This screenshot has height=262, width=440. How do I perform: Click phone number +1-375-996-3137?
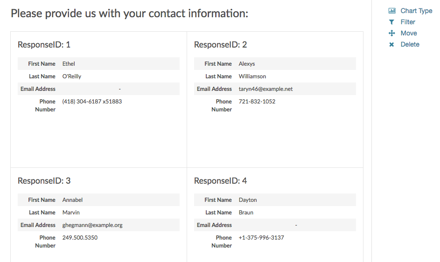[261, 238]
